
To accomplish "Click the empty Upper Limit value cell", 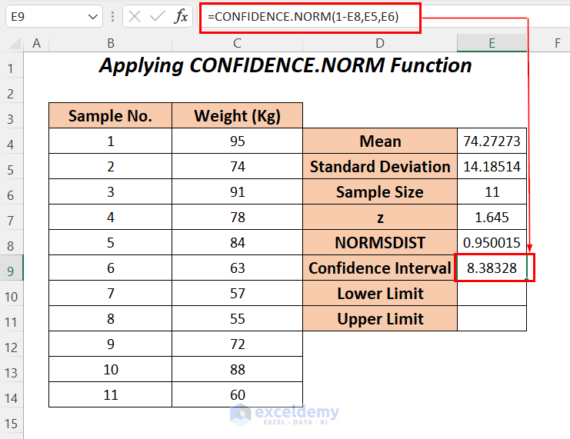I will (x=492, y=319).
